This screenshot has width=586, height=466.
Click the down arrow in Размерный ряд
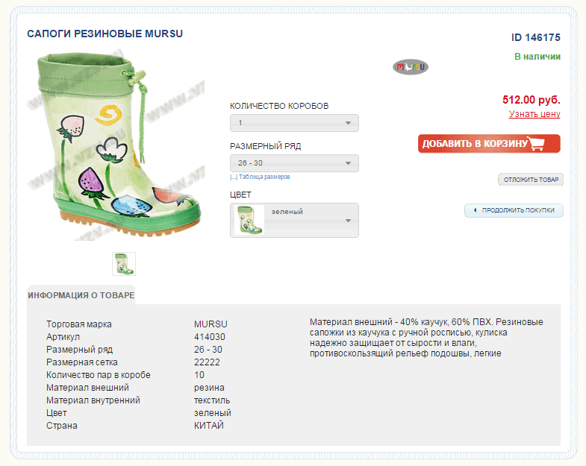click(349, 163)
